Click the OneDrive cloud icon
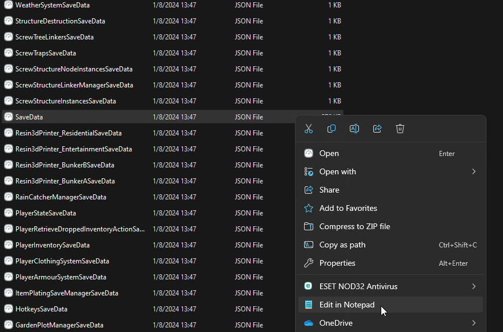503x332 pixels. (x=309, y=323)
